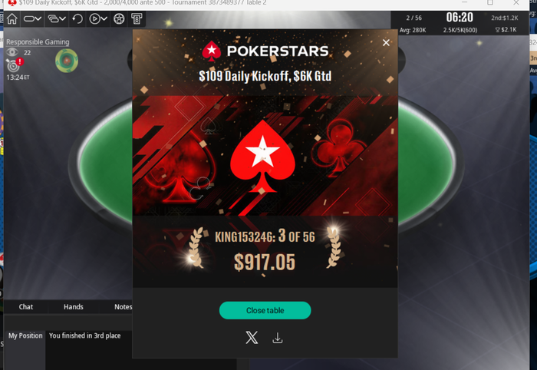The width and height of the screenshot is (537, 370).
Task: Open the Responsible Gaming link
Action: (x=38, y=42)
